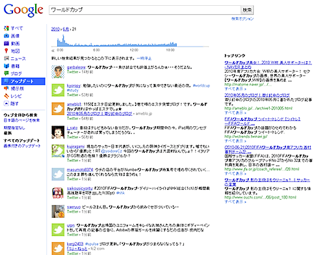This screenshot has width=325, height=255.
Task: Open 地図 maps red pin icon
Action: coord(6,51)
